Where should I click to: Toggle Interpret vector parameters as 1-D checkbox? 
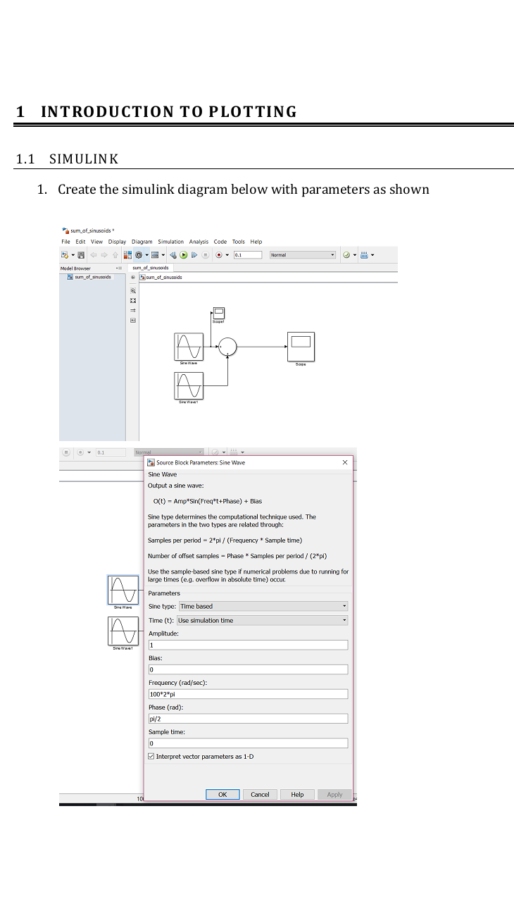click(x=151, y=756)
